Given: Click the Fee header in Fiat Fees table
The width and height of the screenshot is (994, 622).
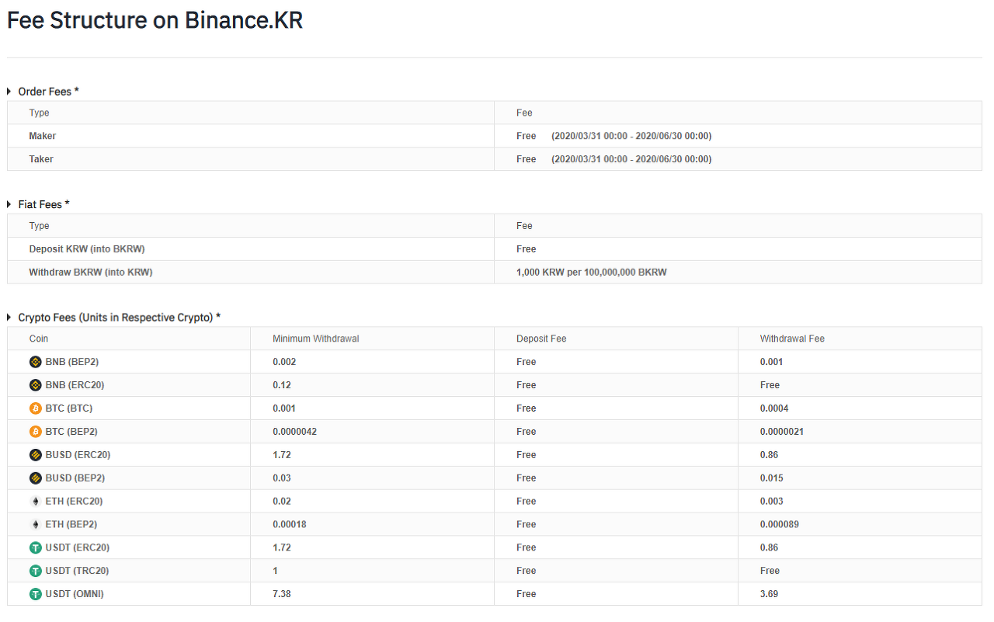Looking at the screenshot, I should [524, 226].
